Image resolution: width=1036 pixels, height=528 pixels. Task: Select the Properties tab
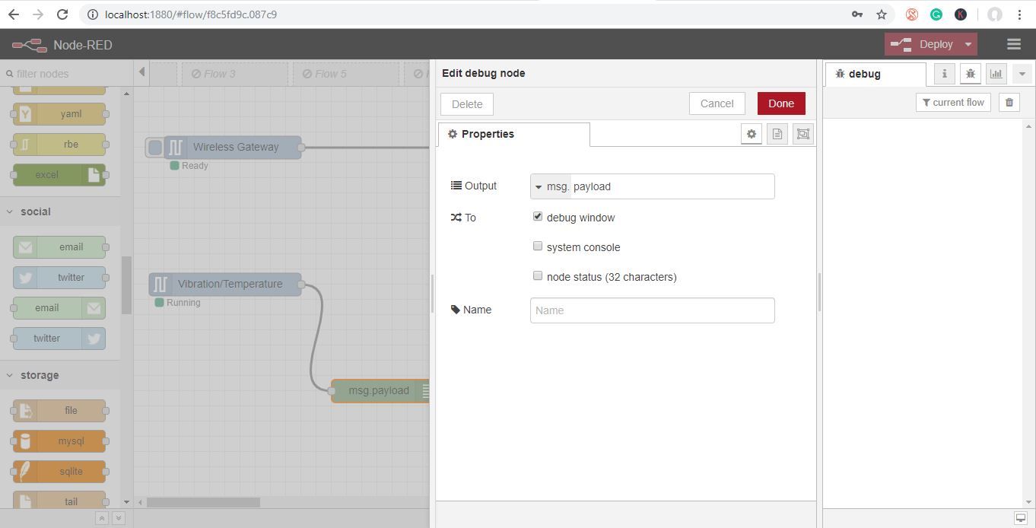coord(513,134)
